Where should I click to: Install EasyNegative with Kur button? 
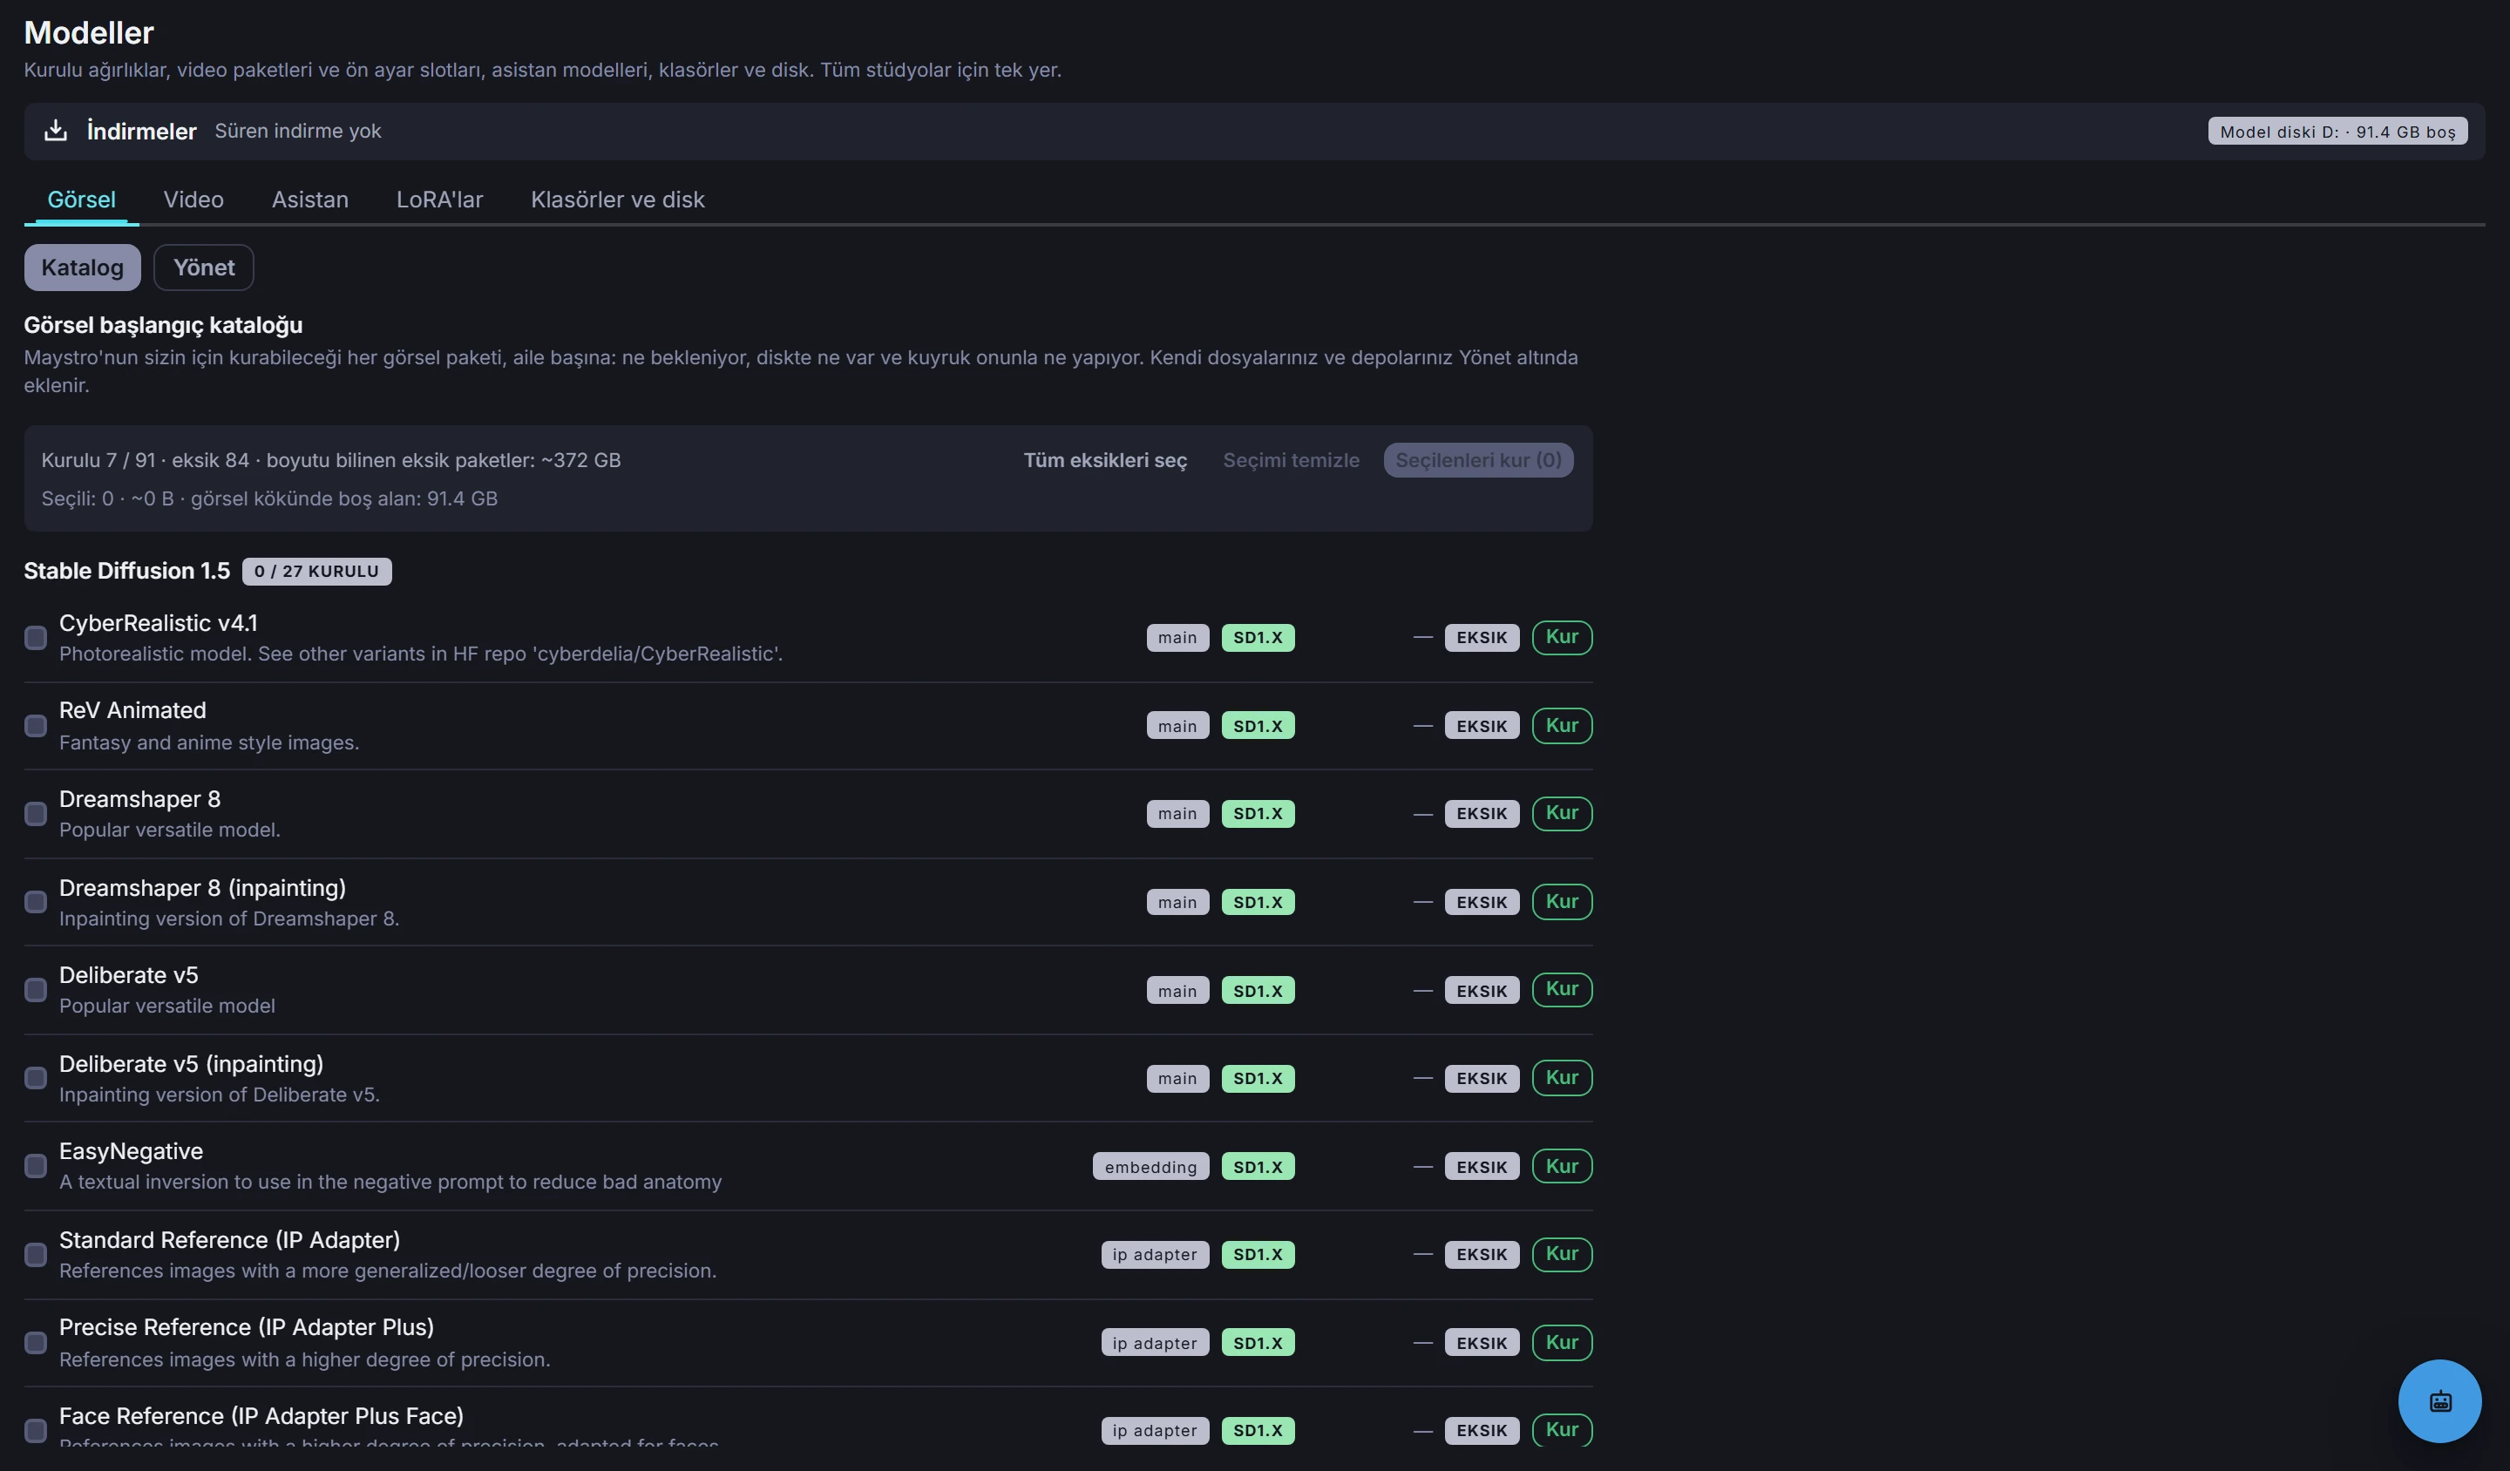pyautogui.click(x=1562, y=1166)
